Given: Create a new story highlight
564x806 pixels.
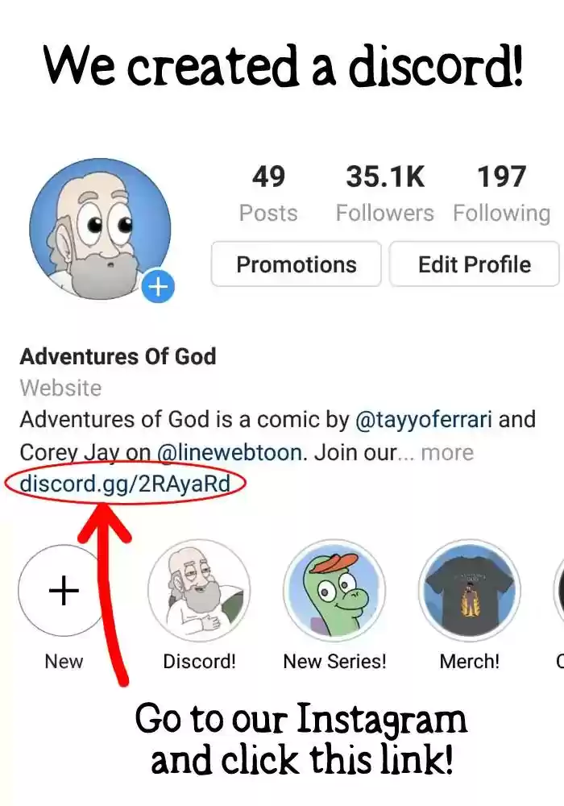Looking at the screenshot, I should click(x=63, y=590).
